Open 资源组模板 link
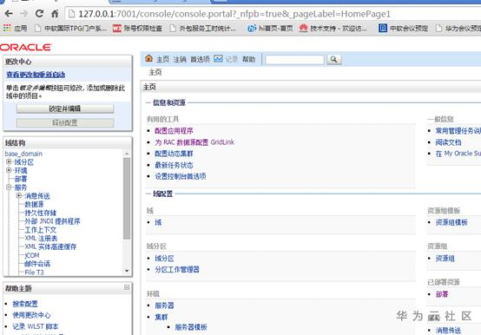This screenshot has height=335, width=481. (451, 222)
